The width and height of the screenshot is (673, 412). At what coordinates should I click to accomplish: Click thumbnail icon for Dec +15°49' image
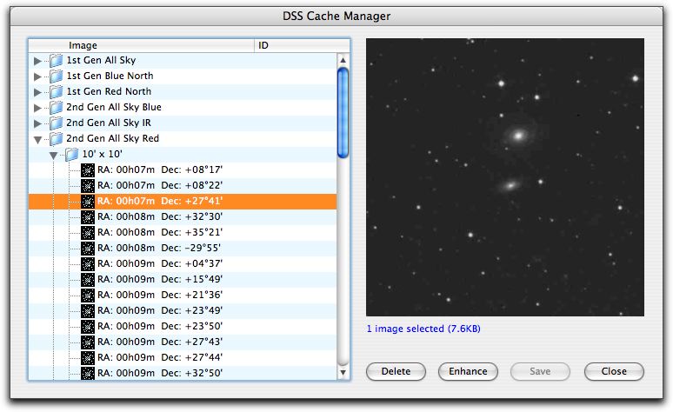(x=88, y=280)
